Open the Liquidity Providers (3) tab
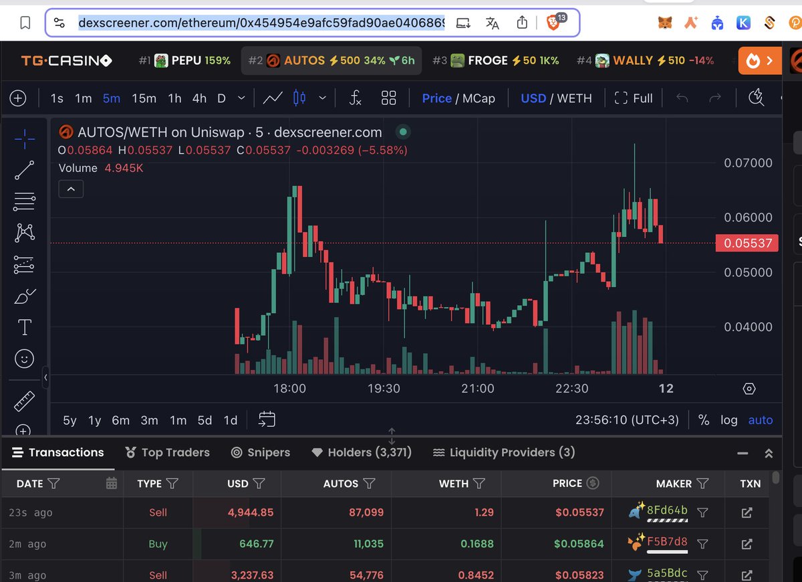This screenshot has width=802, height=582. click(x=504, y=453)
